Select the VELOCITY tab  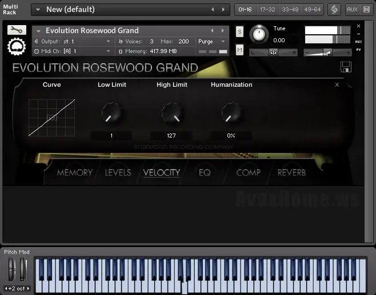(161, 172)
